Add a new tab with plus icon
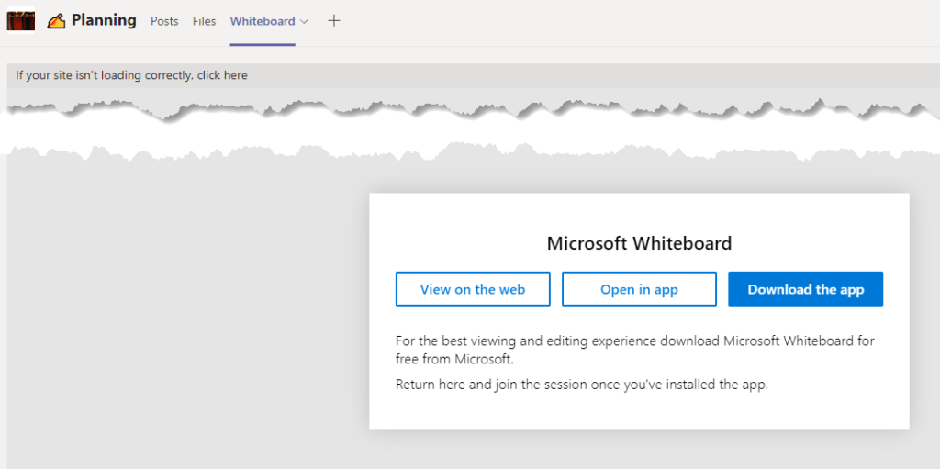This screenshot has height=469, width=940. point(334,21)
